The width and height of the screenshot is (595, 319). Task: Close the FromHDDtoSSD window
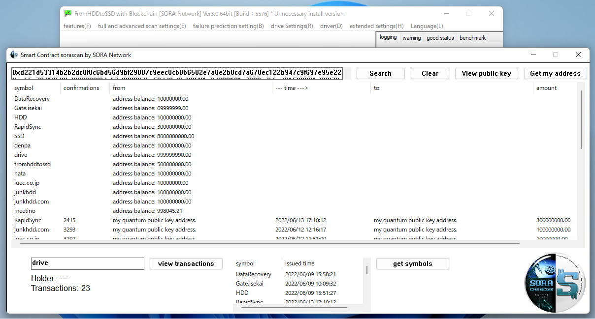[x=492, y=14]
